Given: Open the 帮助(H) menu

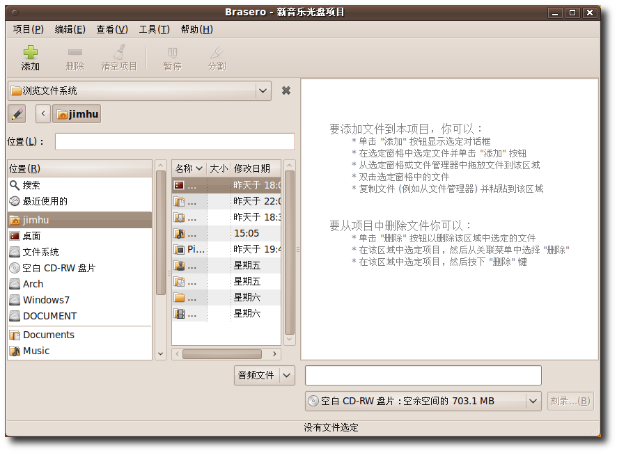Looking at the screenshot, I should pos(197,29).
